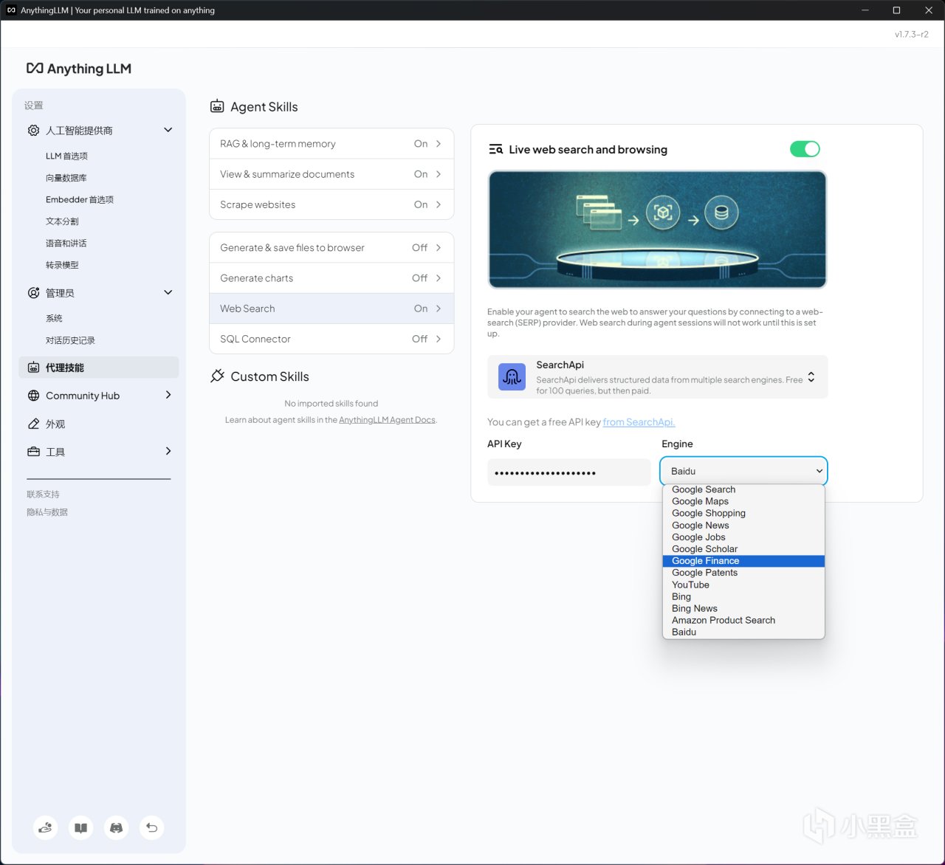The image size is (945, 865).
Task: Open Generate & save files to browser skill
Action: point(331,248)
